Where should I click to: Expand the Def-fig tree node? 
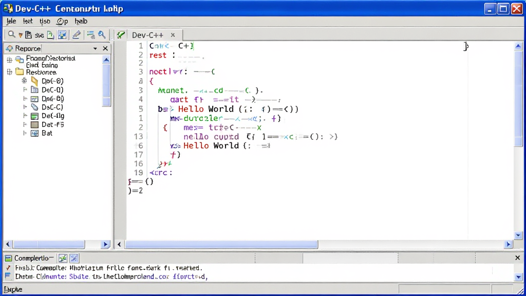click(25, 116)
